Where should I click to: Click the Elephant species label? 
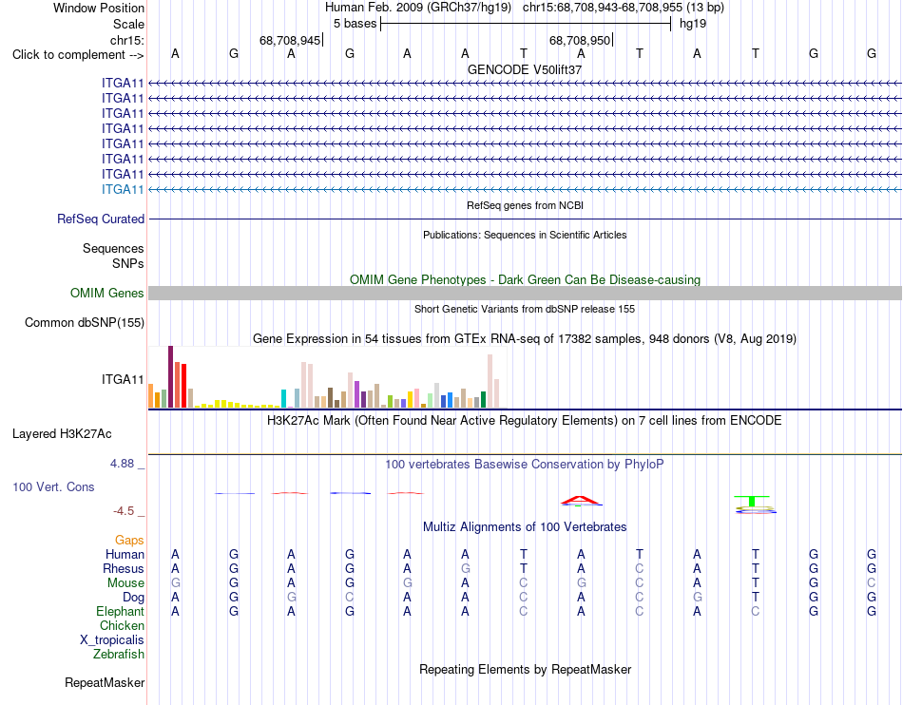coord(120,611)
